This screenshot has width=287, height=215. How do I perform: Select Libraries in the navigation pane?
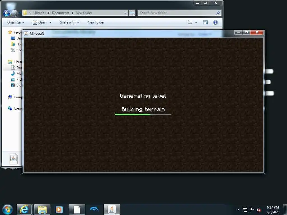(x=15, y=62)
